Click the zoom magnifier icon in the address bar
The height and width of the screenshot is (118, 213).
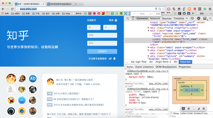160,9
